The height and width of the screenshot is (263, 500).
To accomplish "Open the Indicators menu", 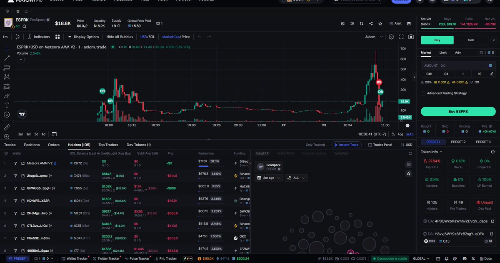I will 39,37.
